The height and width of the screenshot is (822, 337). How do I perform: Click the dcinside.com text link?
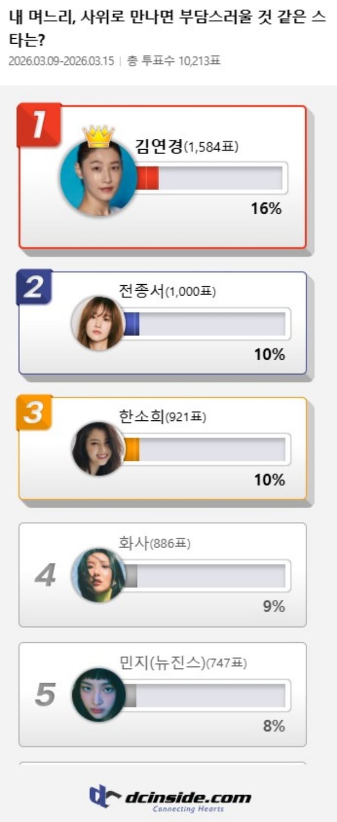pos(189,797)
